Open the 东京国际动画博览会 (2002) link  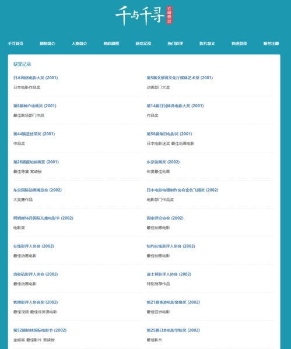tap(37, 190)
